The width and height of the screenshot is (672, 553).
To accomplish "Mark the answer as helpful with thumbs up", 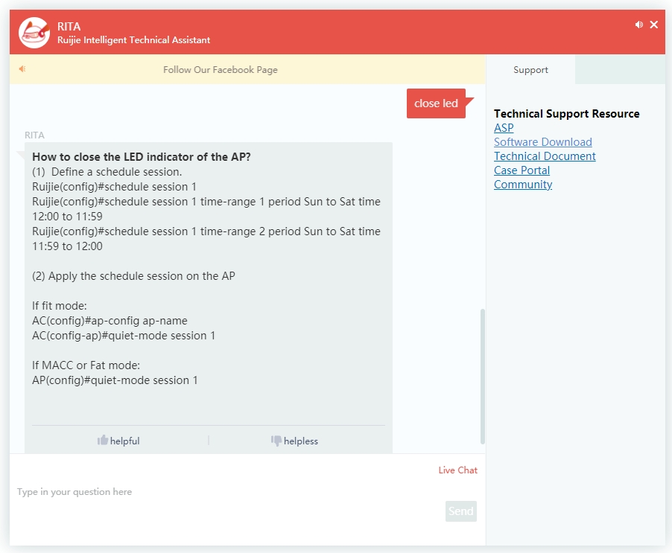I will pyautogui.click(x=118, y=441).
